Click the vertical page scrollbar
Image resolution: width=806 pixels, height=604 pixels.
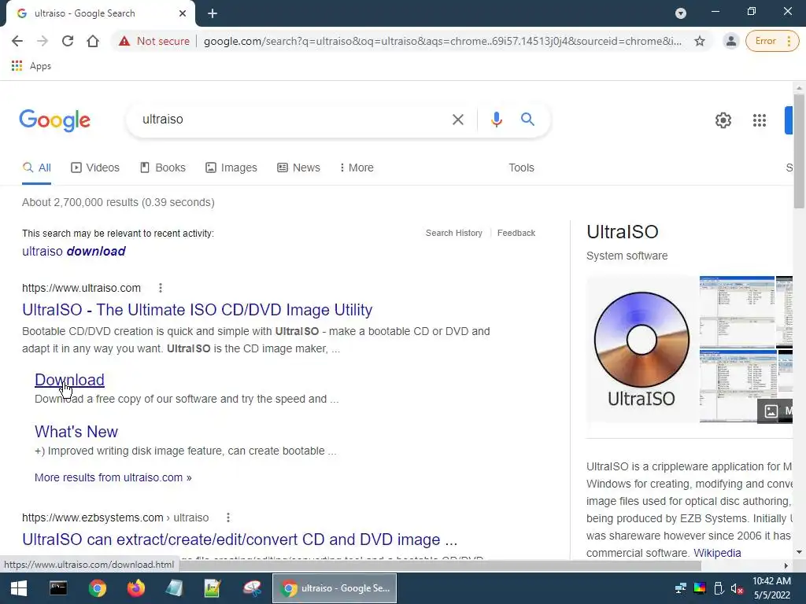(x=799, y=151)
